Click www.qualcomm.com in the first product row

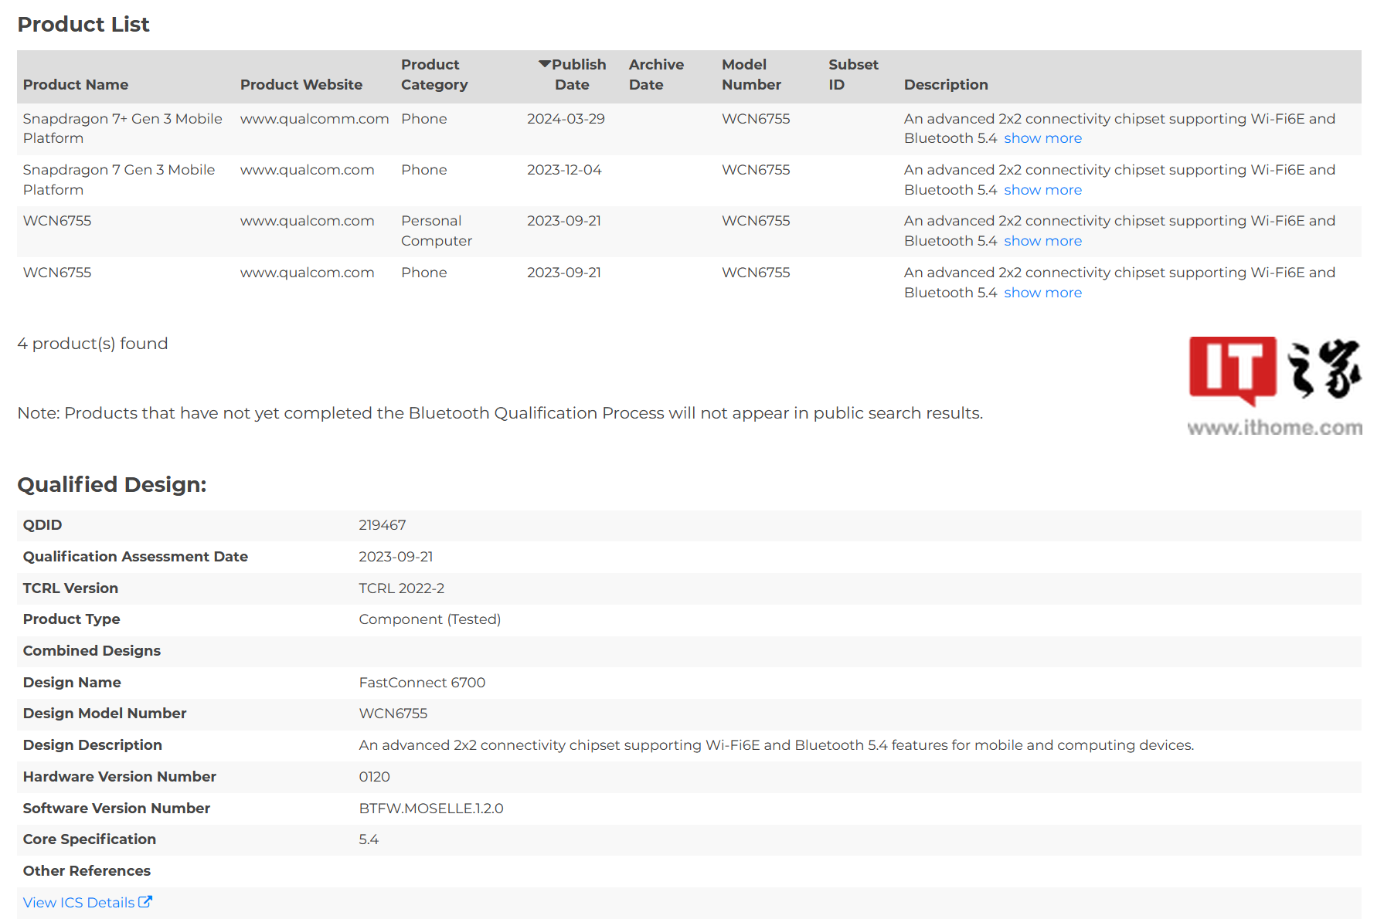pos(315,119)
